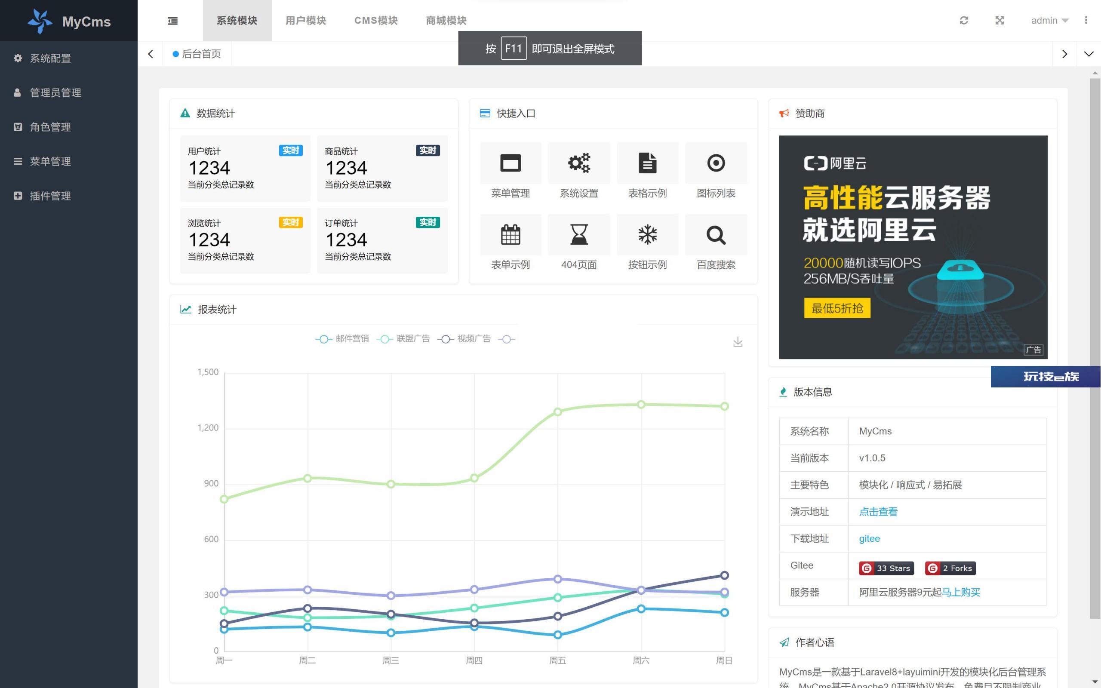Toggle the 邮件营销 legend series
The height and width of the screenshot is (688, 1101).
341,338
